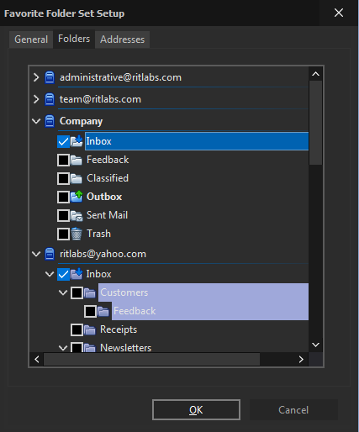Click the Company Outbox folder icon
This screenshot has width=359, height=432.
[x=77, y=197]
